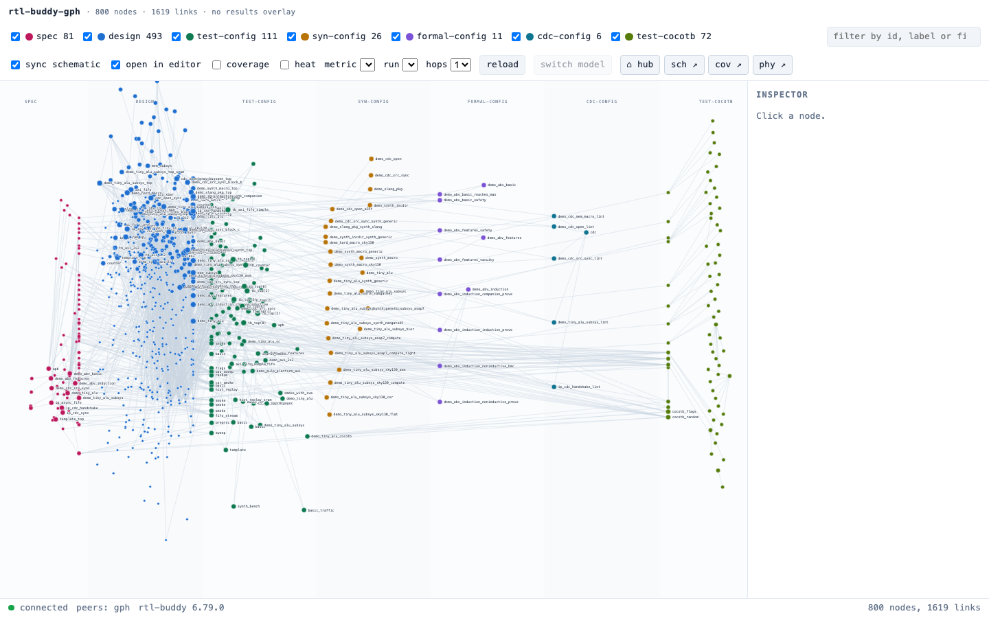Focus the filter by id or label field
This screenshot has width=989, height=618.
(x=903, y=36)
